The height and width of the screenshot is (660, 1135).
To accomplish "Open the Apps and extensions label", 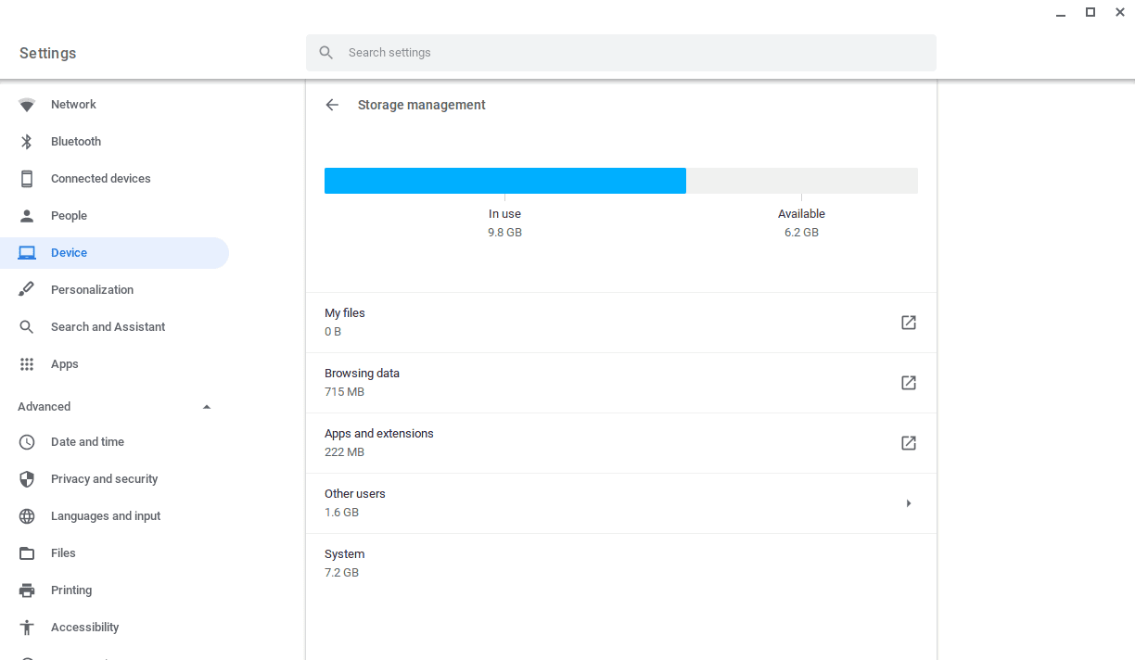I will [x=378, y=434].
